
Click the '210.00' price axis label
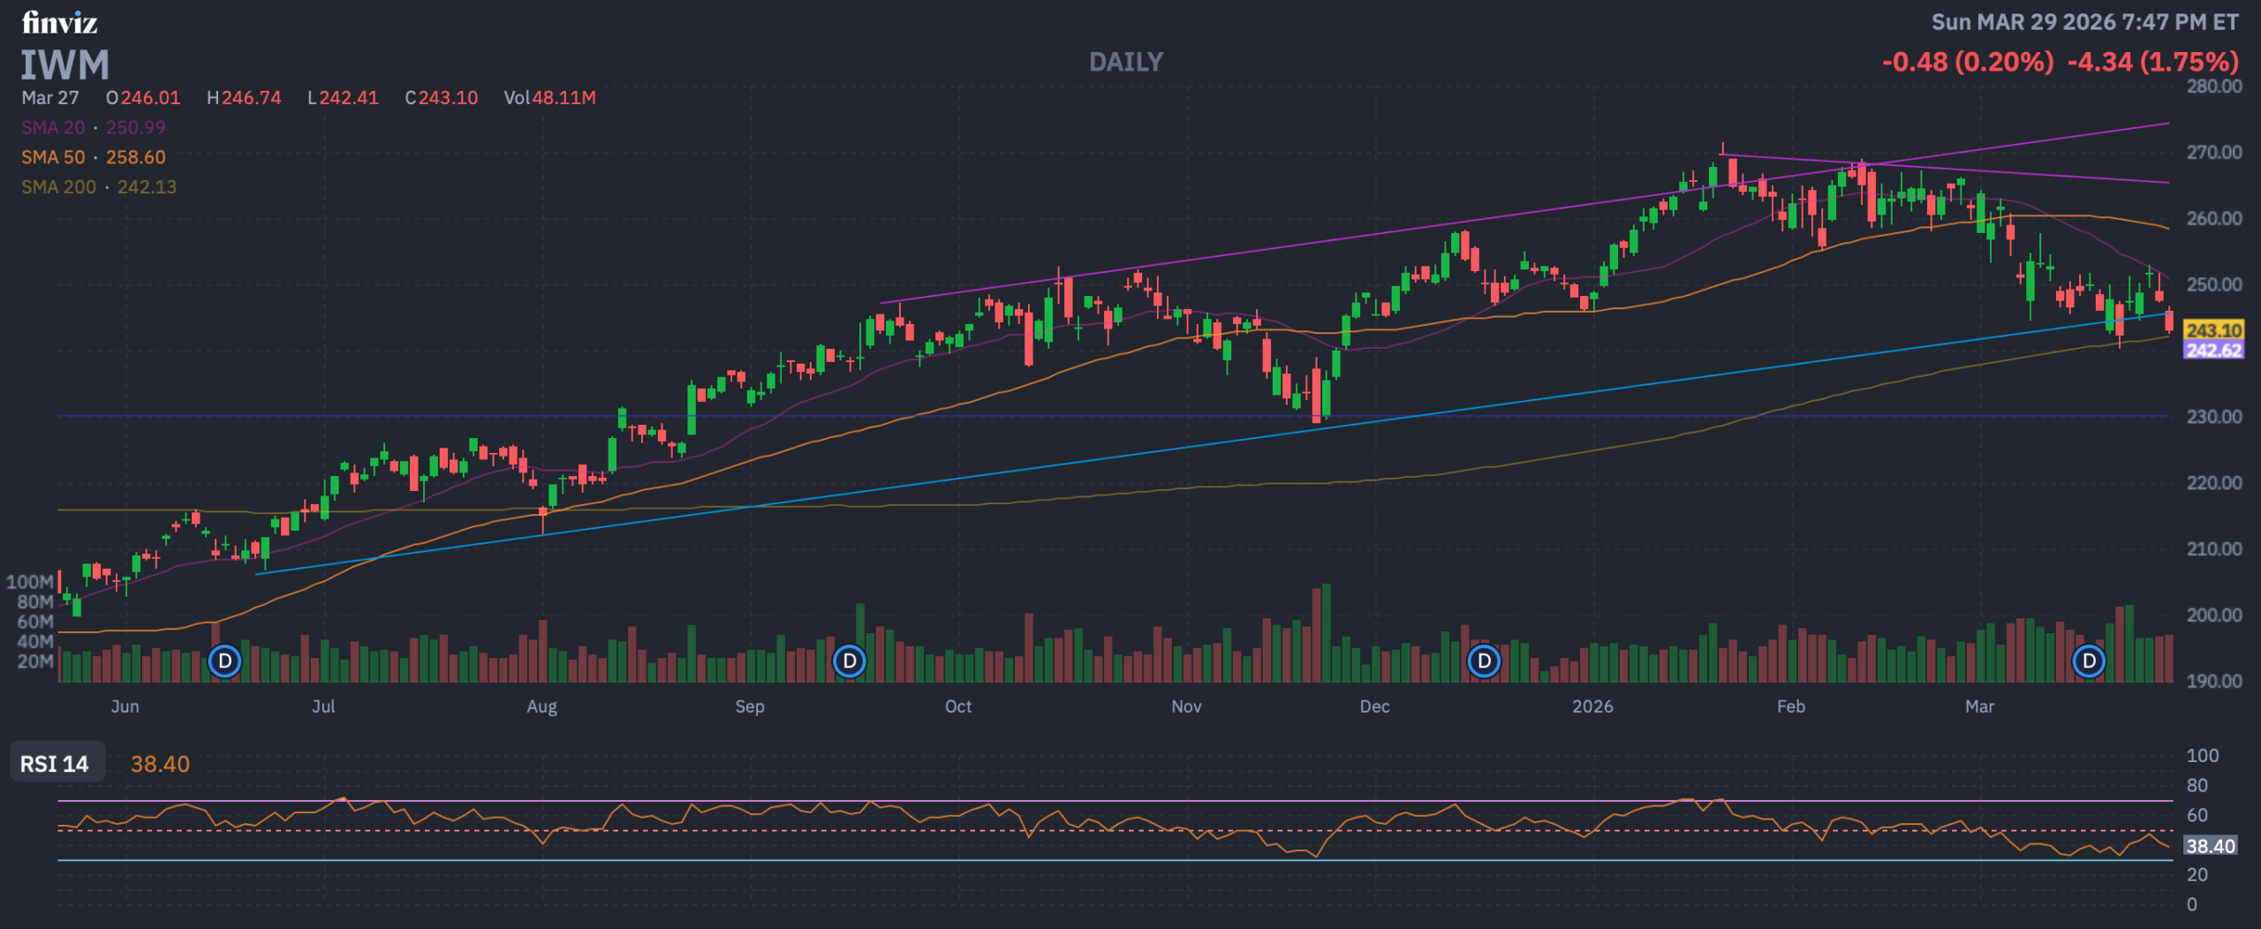pyautogui.click(x=2214, y=549)
